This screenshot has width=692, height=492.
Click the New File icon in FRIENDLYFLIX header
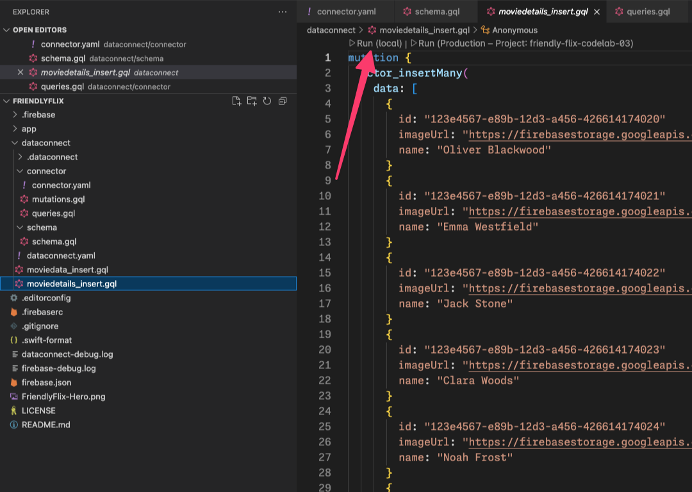(236, 101)
